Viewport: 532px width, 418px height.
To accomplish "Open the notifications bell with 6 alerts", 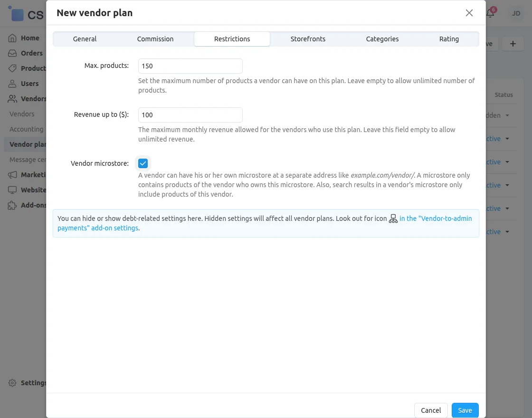I will pos(490,14).
